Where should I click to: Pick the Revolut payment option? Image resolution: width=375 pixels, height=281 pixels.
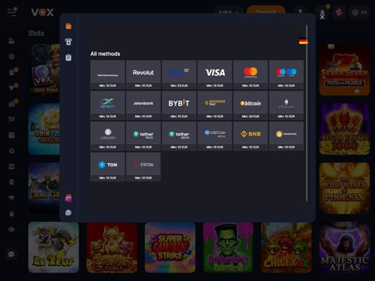point(143,73)
